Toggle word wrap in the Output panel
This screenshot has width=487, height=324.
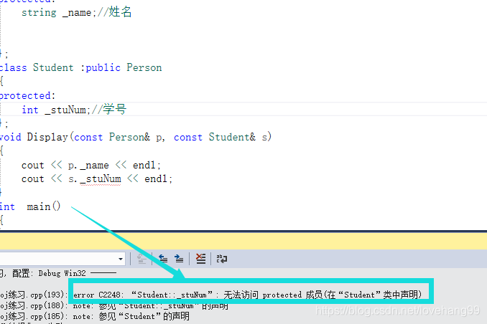pos(222,259)
